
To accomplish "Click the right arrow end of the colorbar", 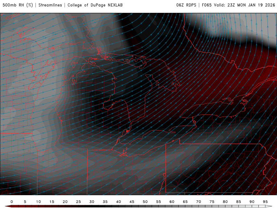I will click(269, 206).
